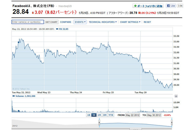This screenshot has height=130, width=196.
Task: Expand the EVENTS dropdown
Action: pos(80,22)
